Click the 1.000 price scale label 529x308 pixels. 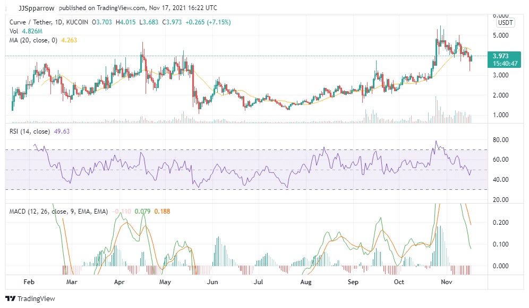click(x=501, y=115)
